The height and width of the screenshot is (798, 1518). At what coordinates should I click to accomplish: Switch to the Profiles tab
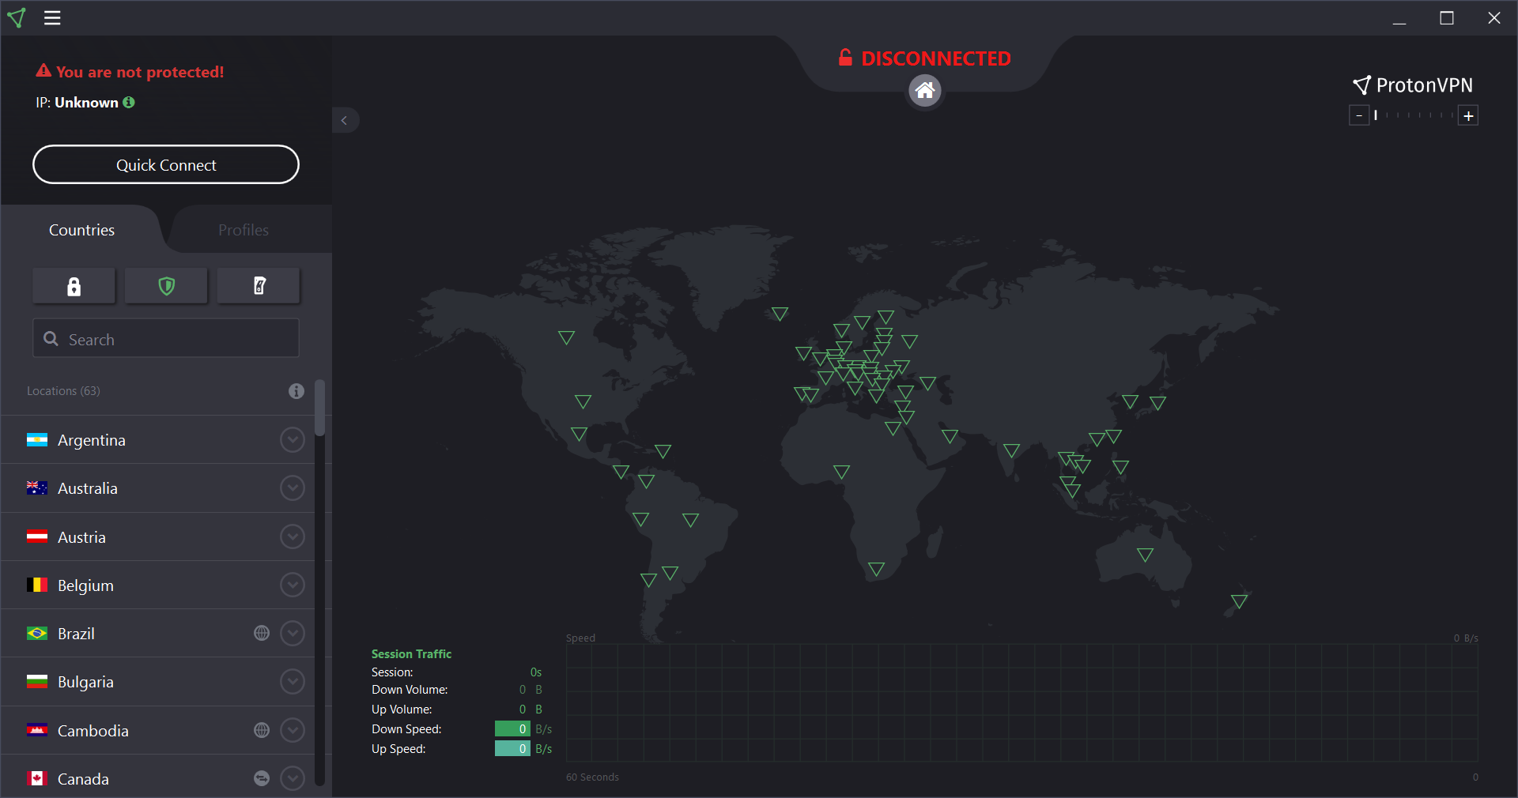click(x=244, y=230)
